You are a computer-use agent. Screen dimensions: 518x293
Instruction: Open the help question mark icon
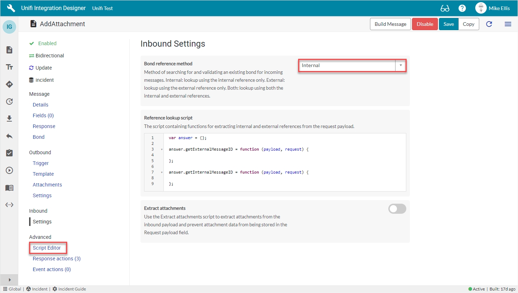click(x=462, y=8)
